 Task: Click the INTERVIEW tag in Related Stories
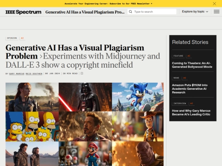click(180, 103)
